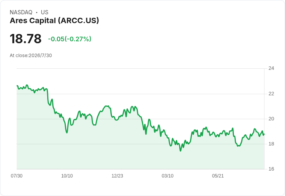Screen dimensions: 285x196
Task: Click the 07/30 date axis label
Action: [17, 176]
